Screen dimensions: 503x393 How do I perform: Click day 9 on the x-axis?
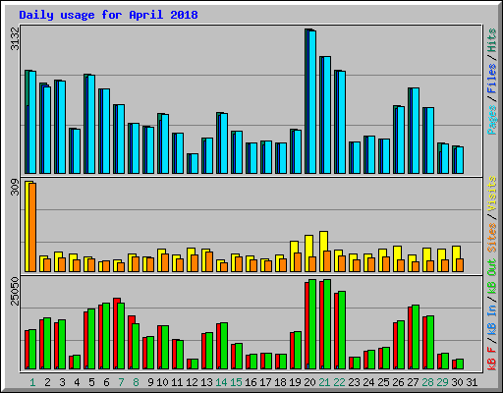point(150,382)
